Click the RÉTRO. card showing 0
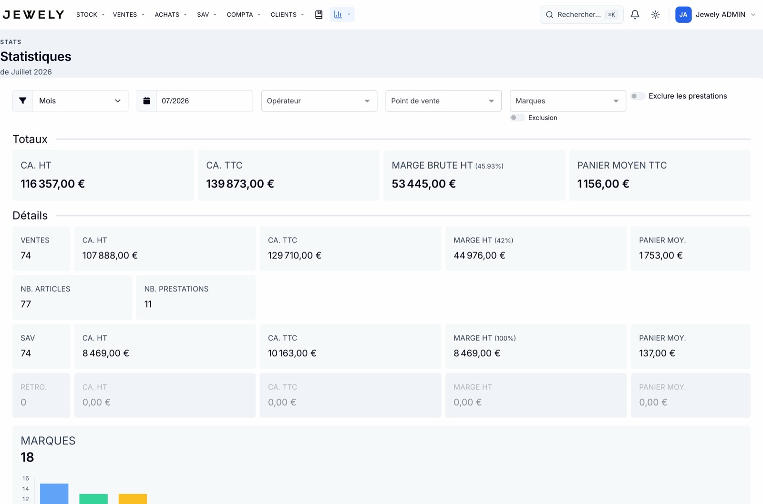This screenshot has height=504, width=763. pyautogui.click(x=41, y=395)
